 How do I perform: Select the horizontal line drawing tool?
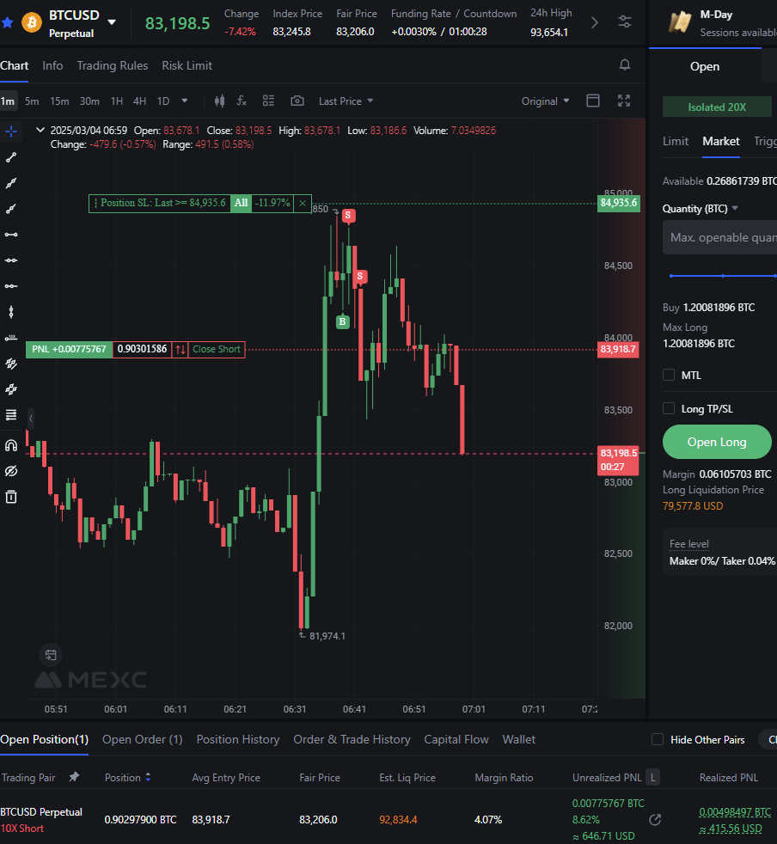pos(11,235)
